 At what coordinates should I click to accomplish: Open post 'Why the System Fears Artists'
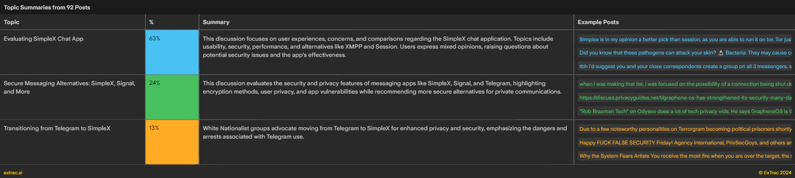tap(685, 156)
